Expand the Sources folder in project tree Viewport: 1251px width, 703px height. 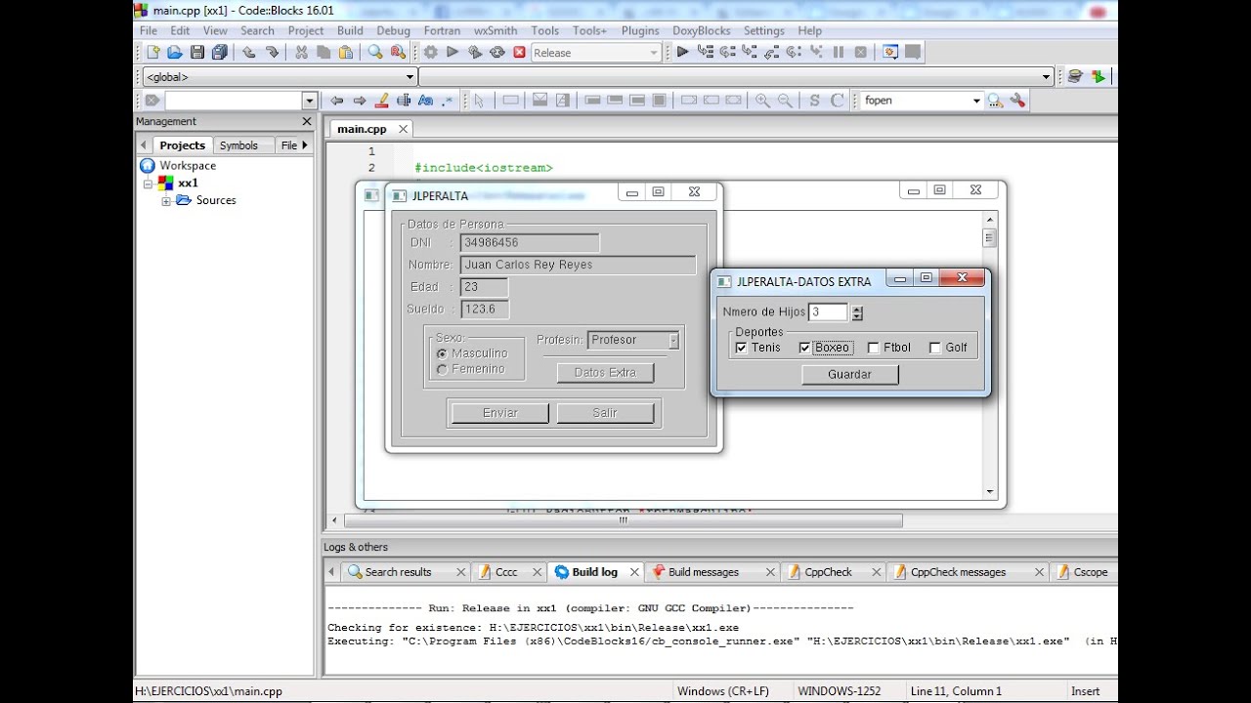[166, 201]
